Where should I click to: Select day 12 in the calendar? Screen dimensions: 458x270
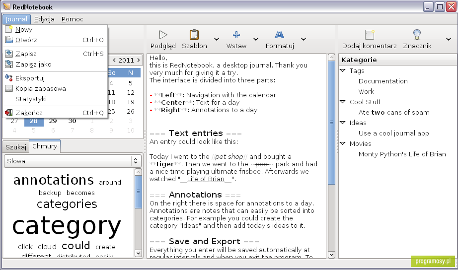[x=131, y=92]
